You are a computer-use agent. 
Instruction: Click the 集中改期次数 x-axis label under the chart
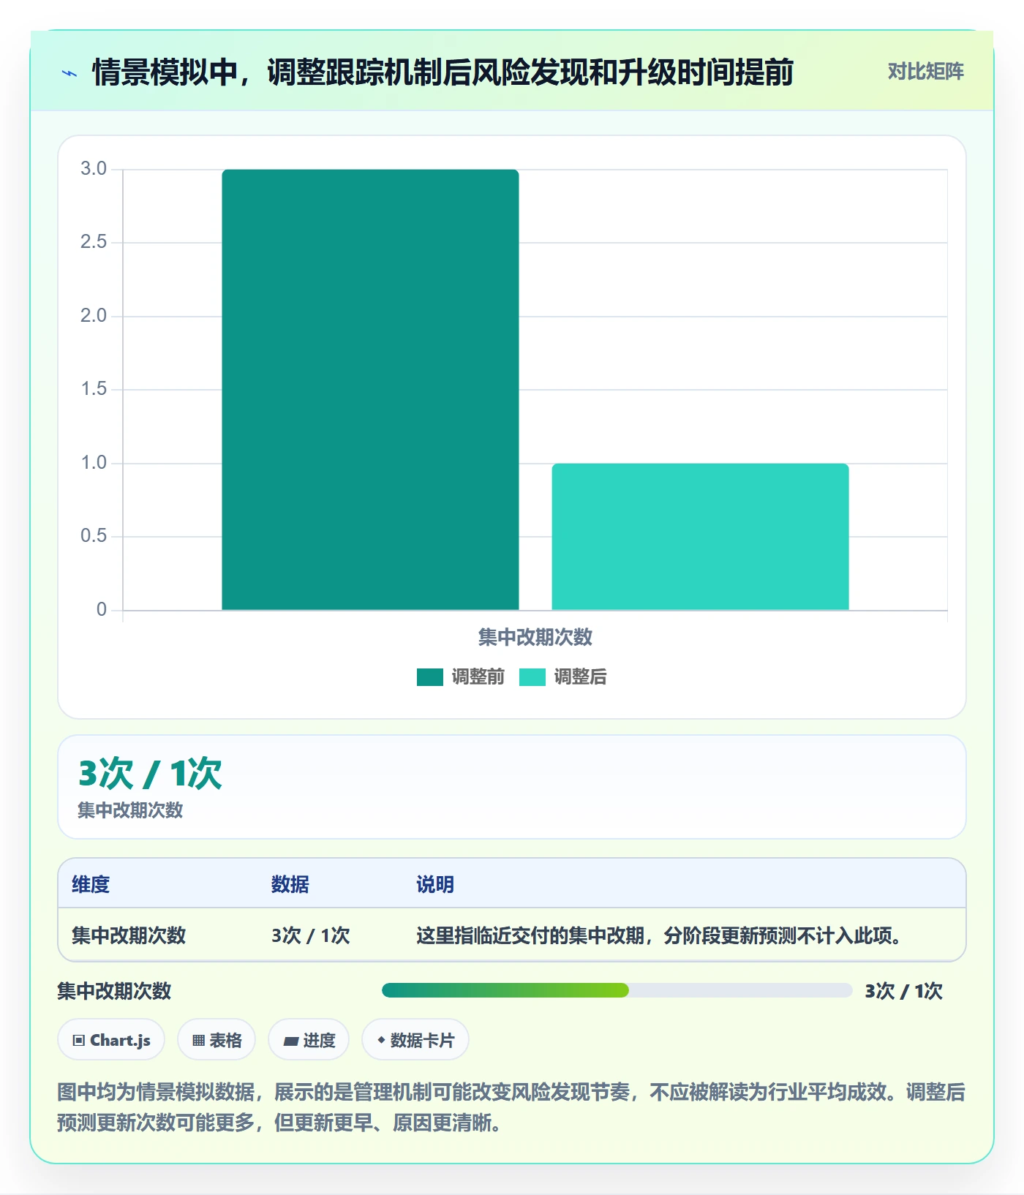pos(535,638)
